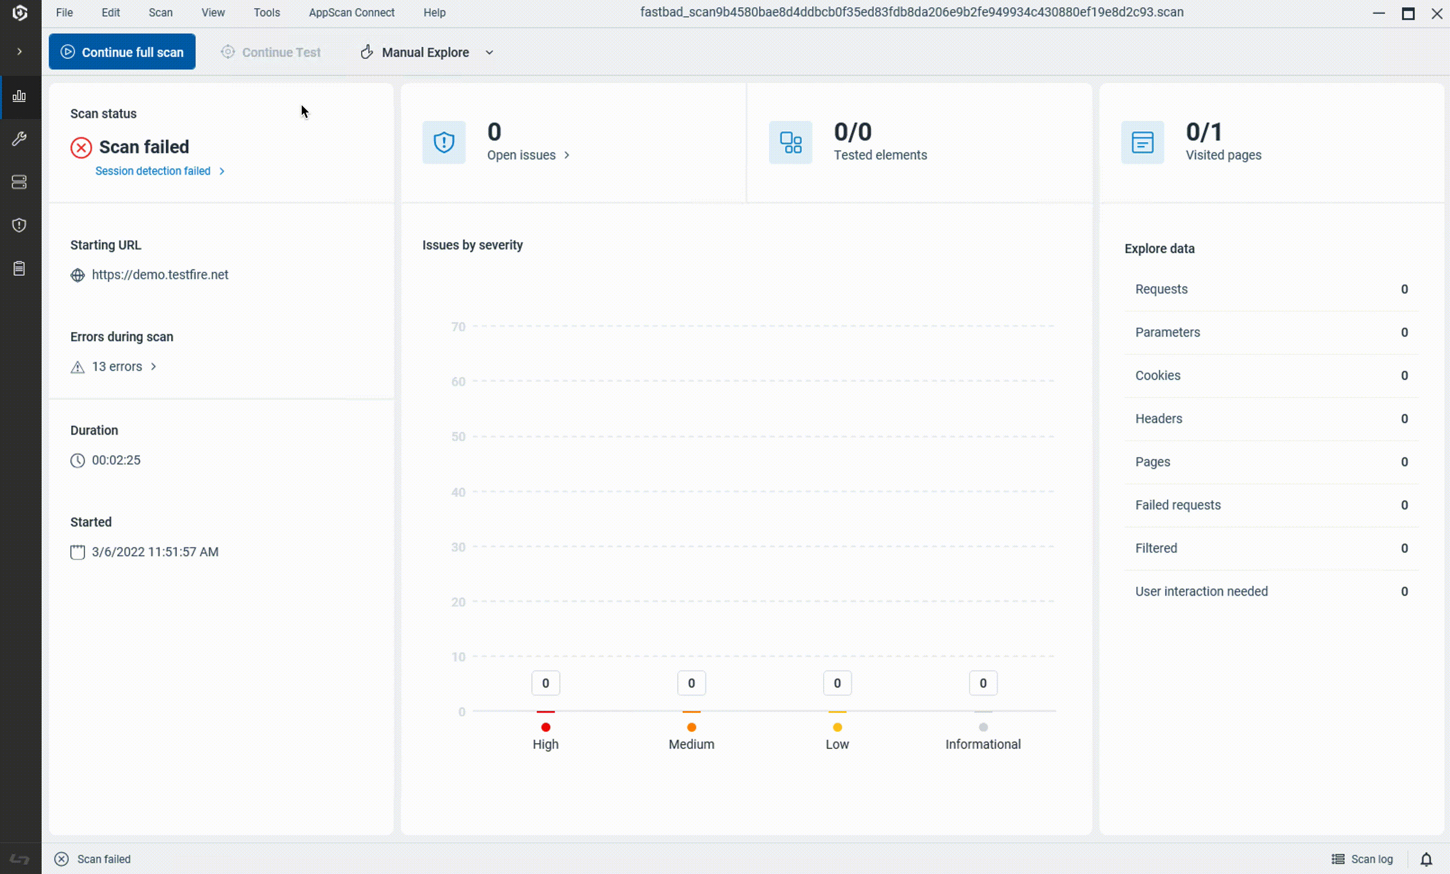
Task: Open Session detection failed link
Action: [x=153, y=171]
